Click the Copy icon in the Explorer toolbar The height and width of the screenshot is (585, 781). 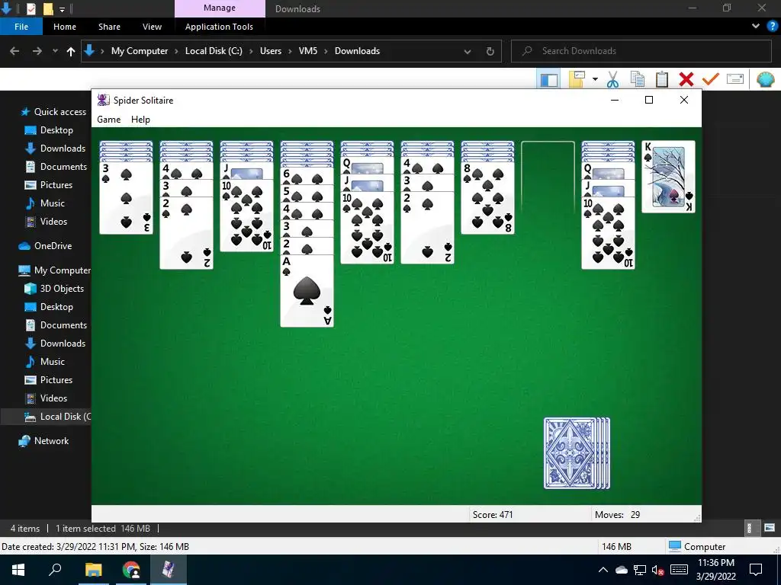click(x=638, y=79)
